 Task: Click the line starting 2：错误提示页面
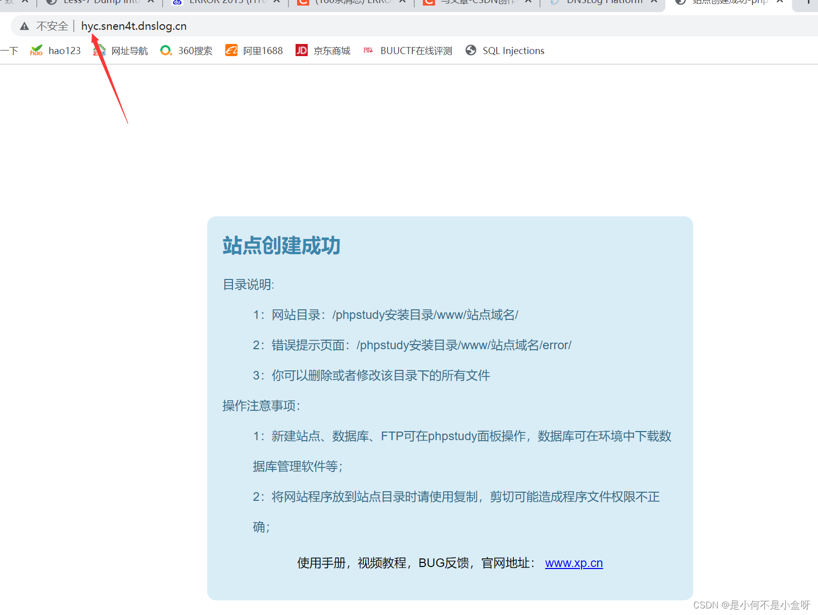tap(412, 345)
